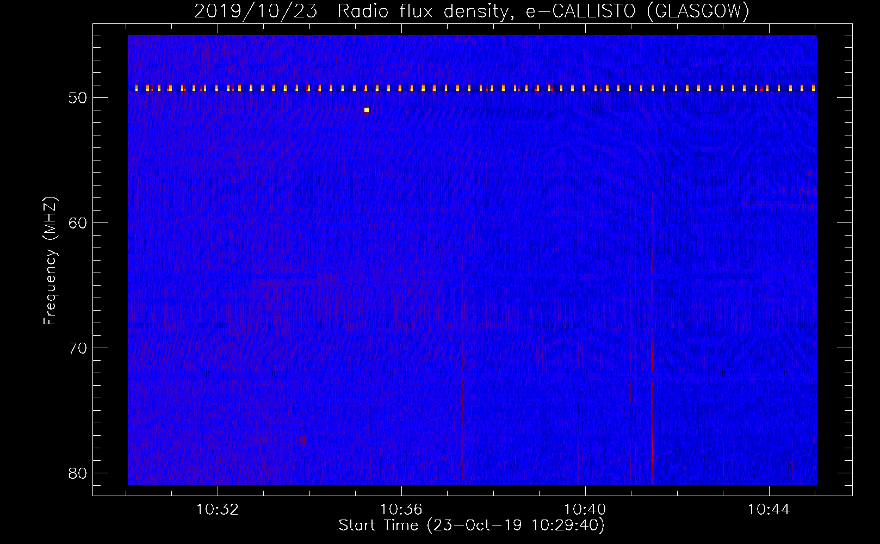This screenshot has width=880, height=544.
Task: Click the 50 frequency tick label
Action: 78,98
